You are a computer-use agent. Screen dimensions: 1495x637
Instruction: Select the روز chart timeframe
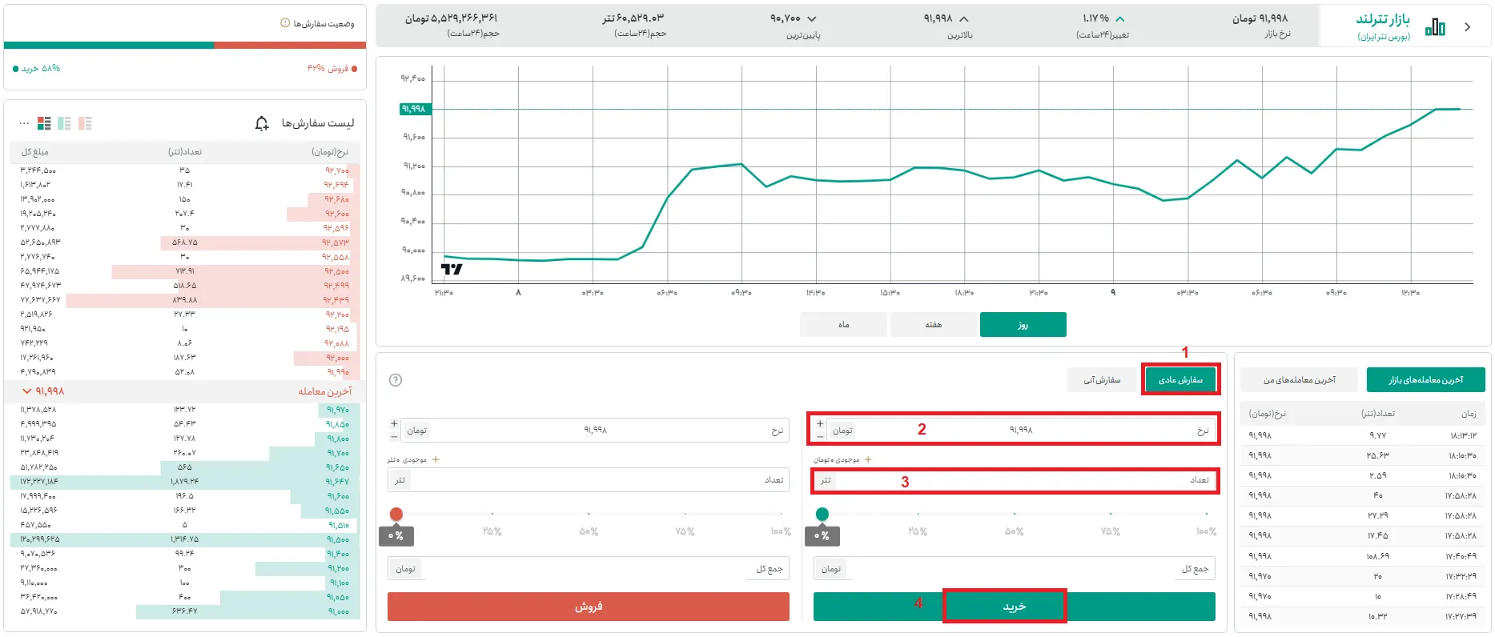click(x=1023, y=325)
